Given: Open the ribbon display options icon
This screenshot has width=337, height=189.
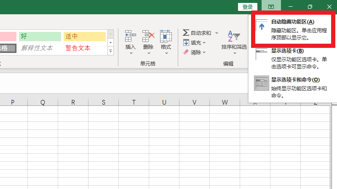Looking at the screenshot, I should [271, 7].
